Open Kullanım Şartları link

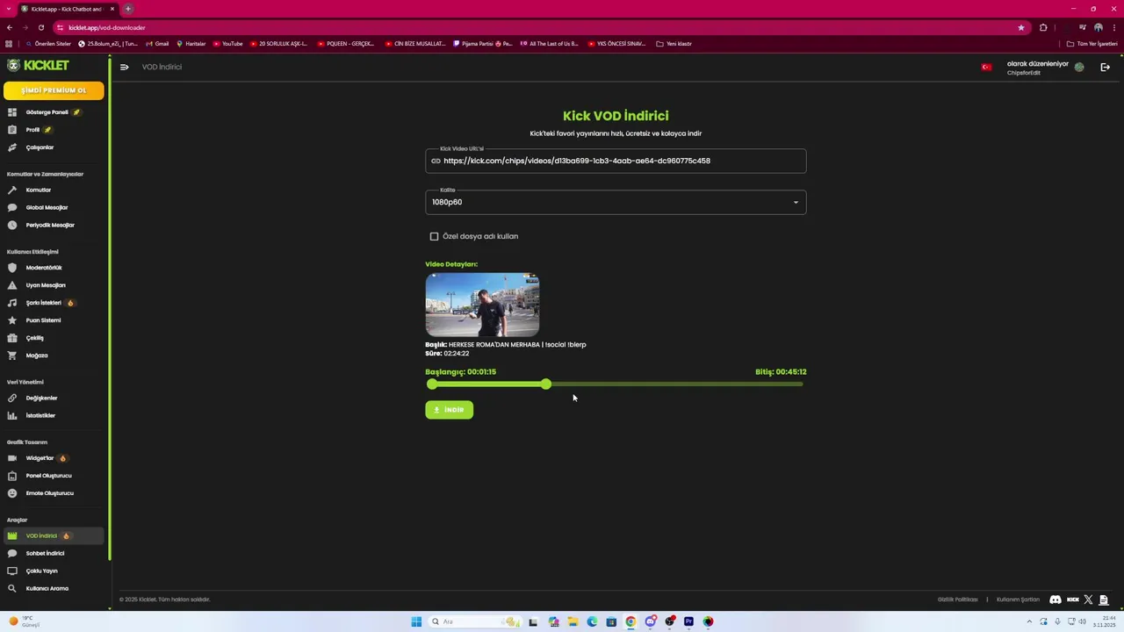[1018, 600]
